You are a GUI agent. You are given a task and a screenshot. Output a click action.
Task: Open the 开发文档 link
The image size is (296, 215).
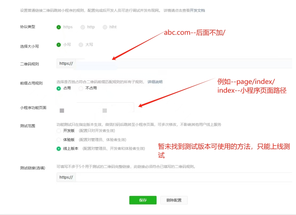(x=197, y=10)
